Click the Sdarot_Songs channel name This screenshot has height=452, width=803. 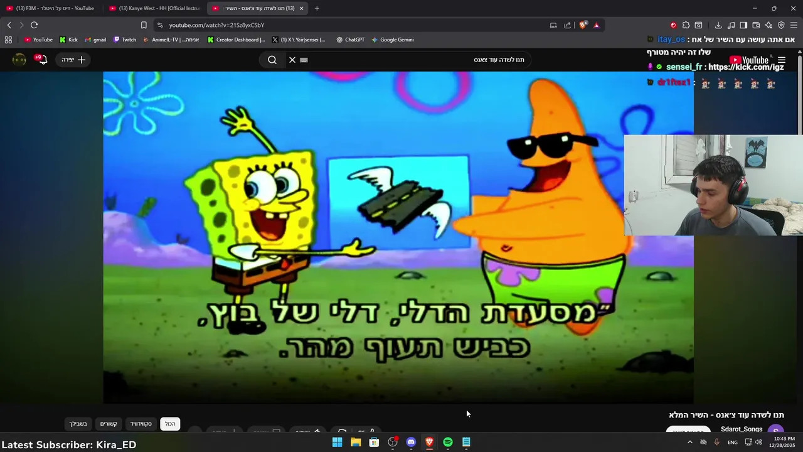742,429
